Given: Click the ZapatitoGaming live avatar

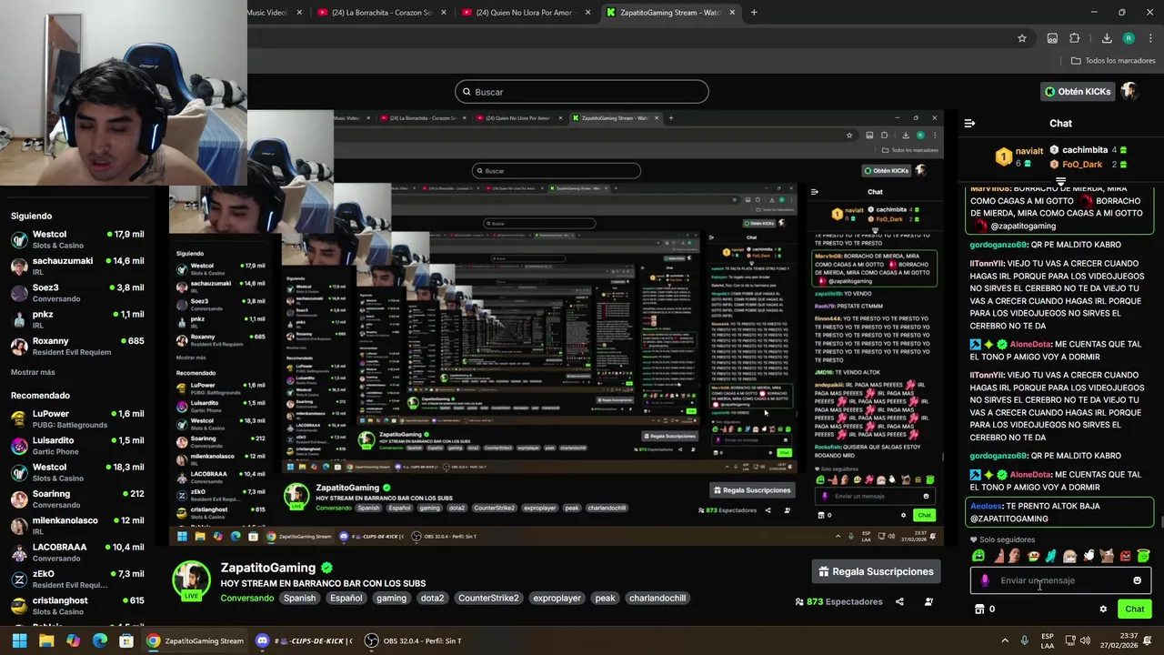Looking at the screenshot, I should point(192,580).
